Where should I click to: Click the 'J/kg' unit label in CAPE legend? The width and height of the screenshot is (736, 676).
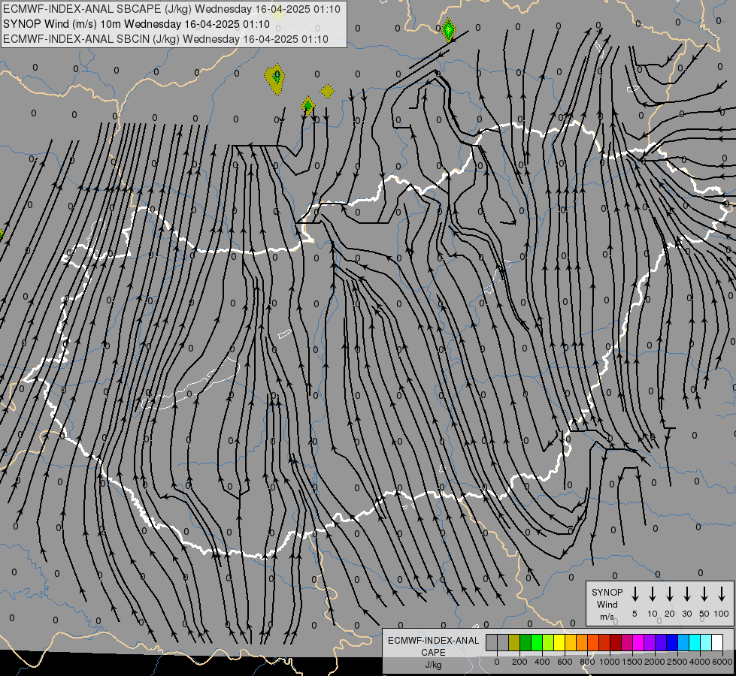[x=433, y=665]
